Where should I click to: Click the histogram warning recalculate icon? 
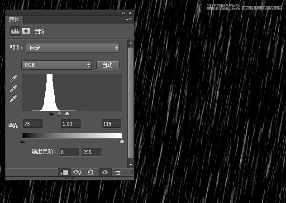(x=13, y=125)
